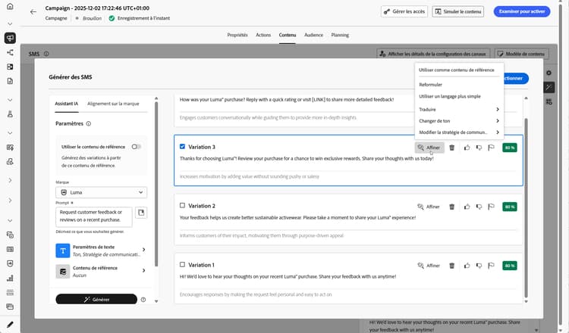This screenshot has height=333, width=569.
Task: Give Variation 1 a thumbs down
Action: (x=479, y=266)
